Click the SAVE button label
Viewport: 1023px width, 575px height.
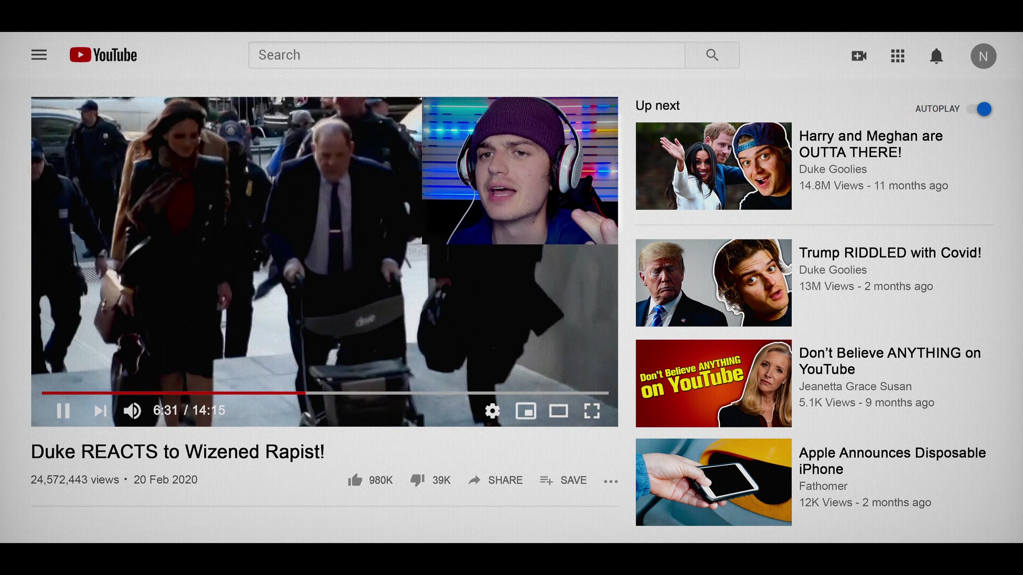(x=573, y=480)
